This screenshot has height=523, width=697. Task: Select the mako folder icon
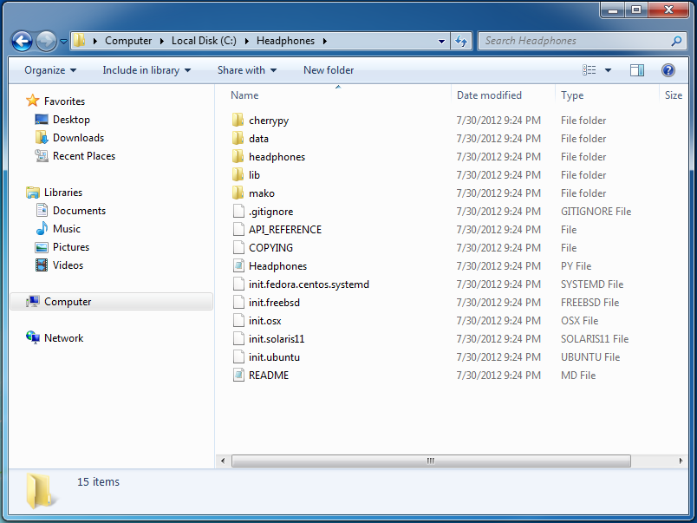(x=238, y=193)
